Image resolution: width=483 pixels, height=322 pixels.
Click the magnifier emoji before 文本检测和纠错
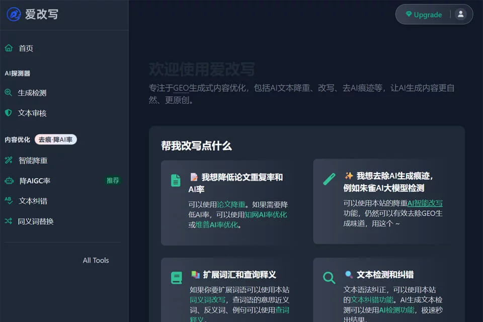click(x=349, y=274)
